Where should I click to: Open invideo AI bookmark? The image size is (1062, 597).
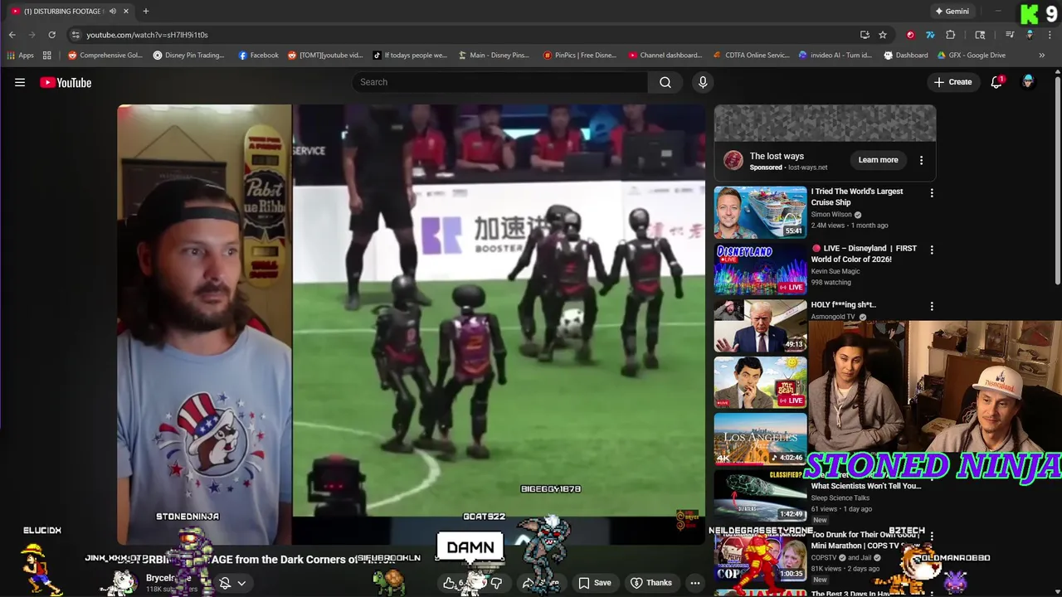(835, 56)
